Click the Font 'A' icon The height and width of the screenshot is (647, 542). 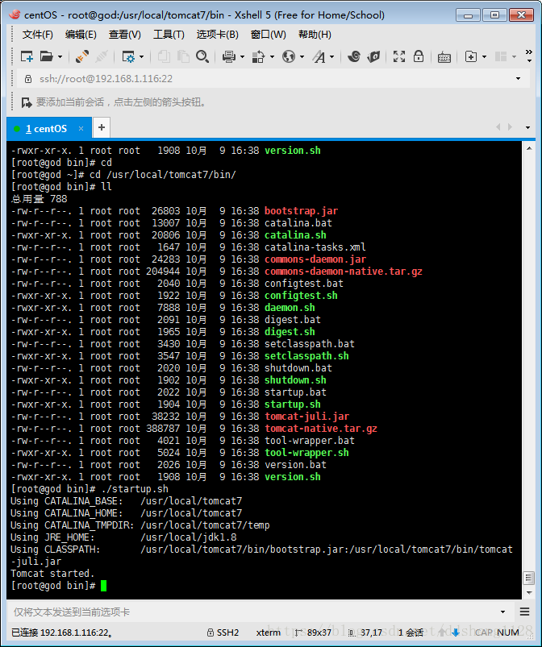(x=319, y=56)
